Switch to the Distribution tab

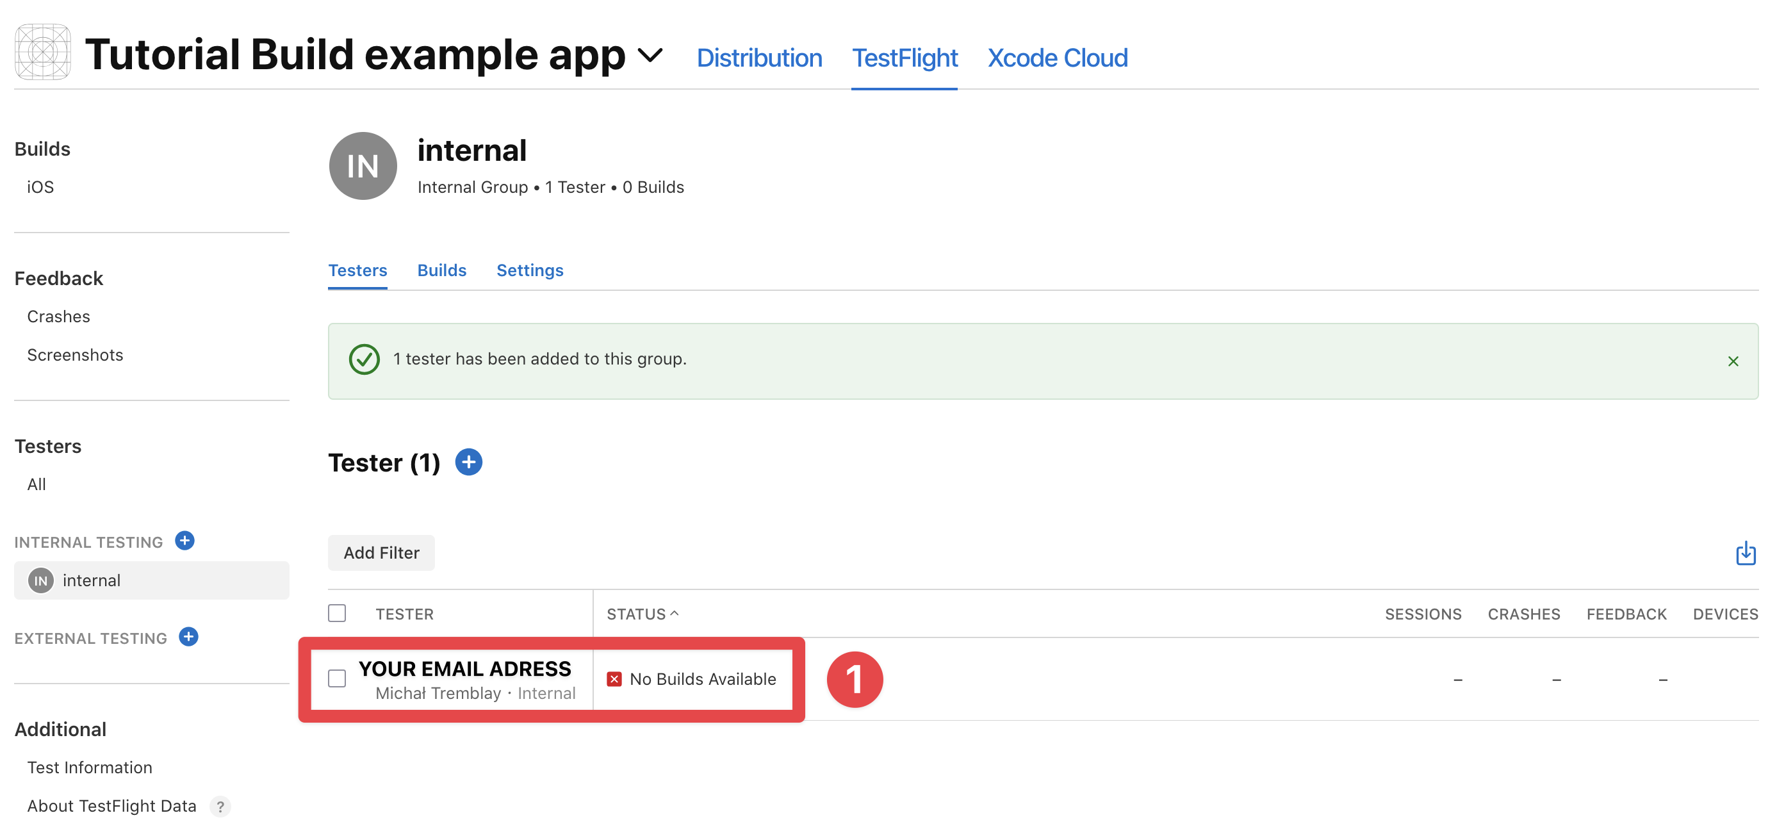click(759, 58)
